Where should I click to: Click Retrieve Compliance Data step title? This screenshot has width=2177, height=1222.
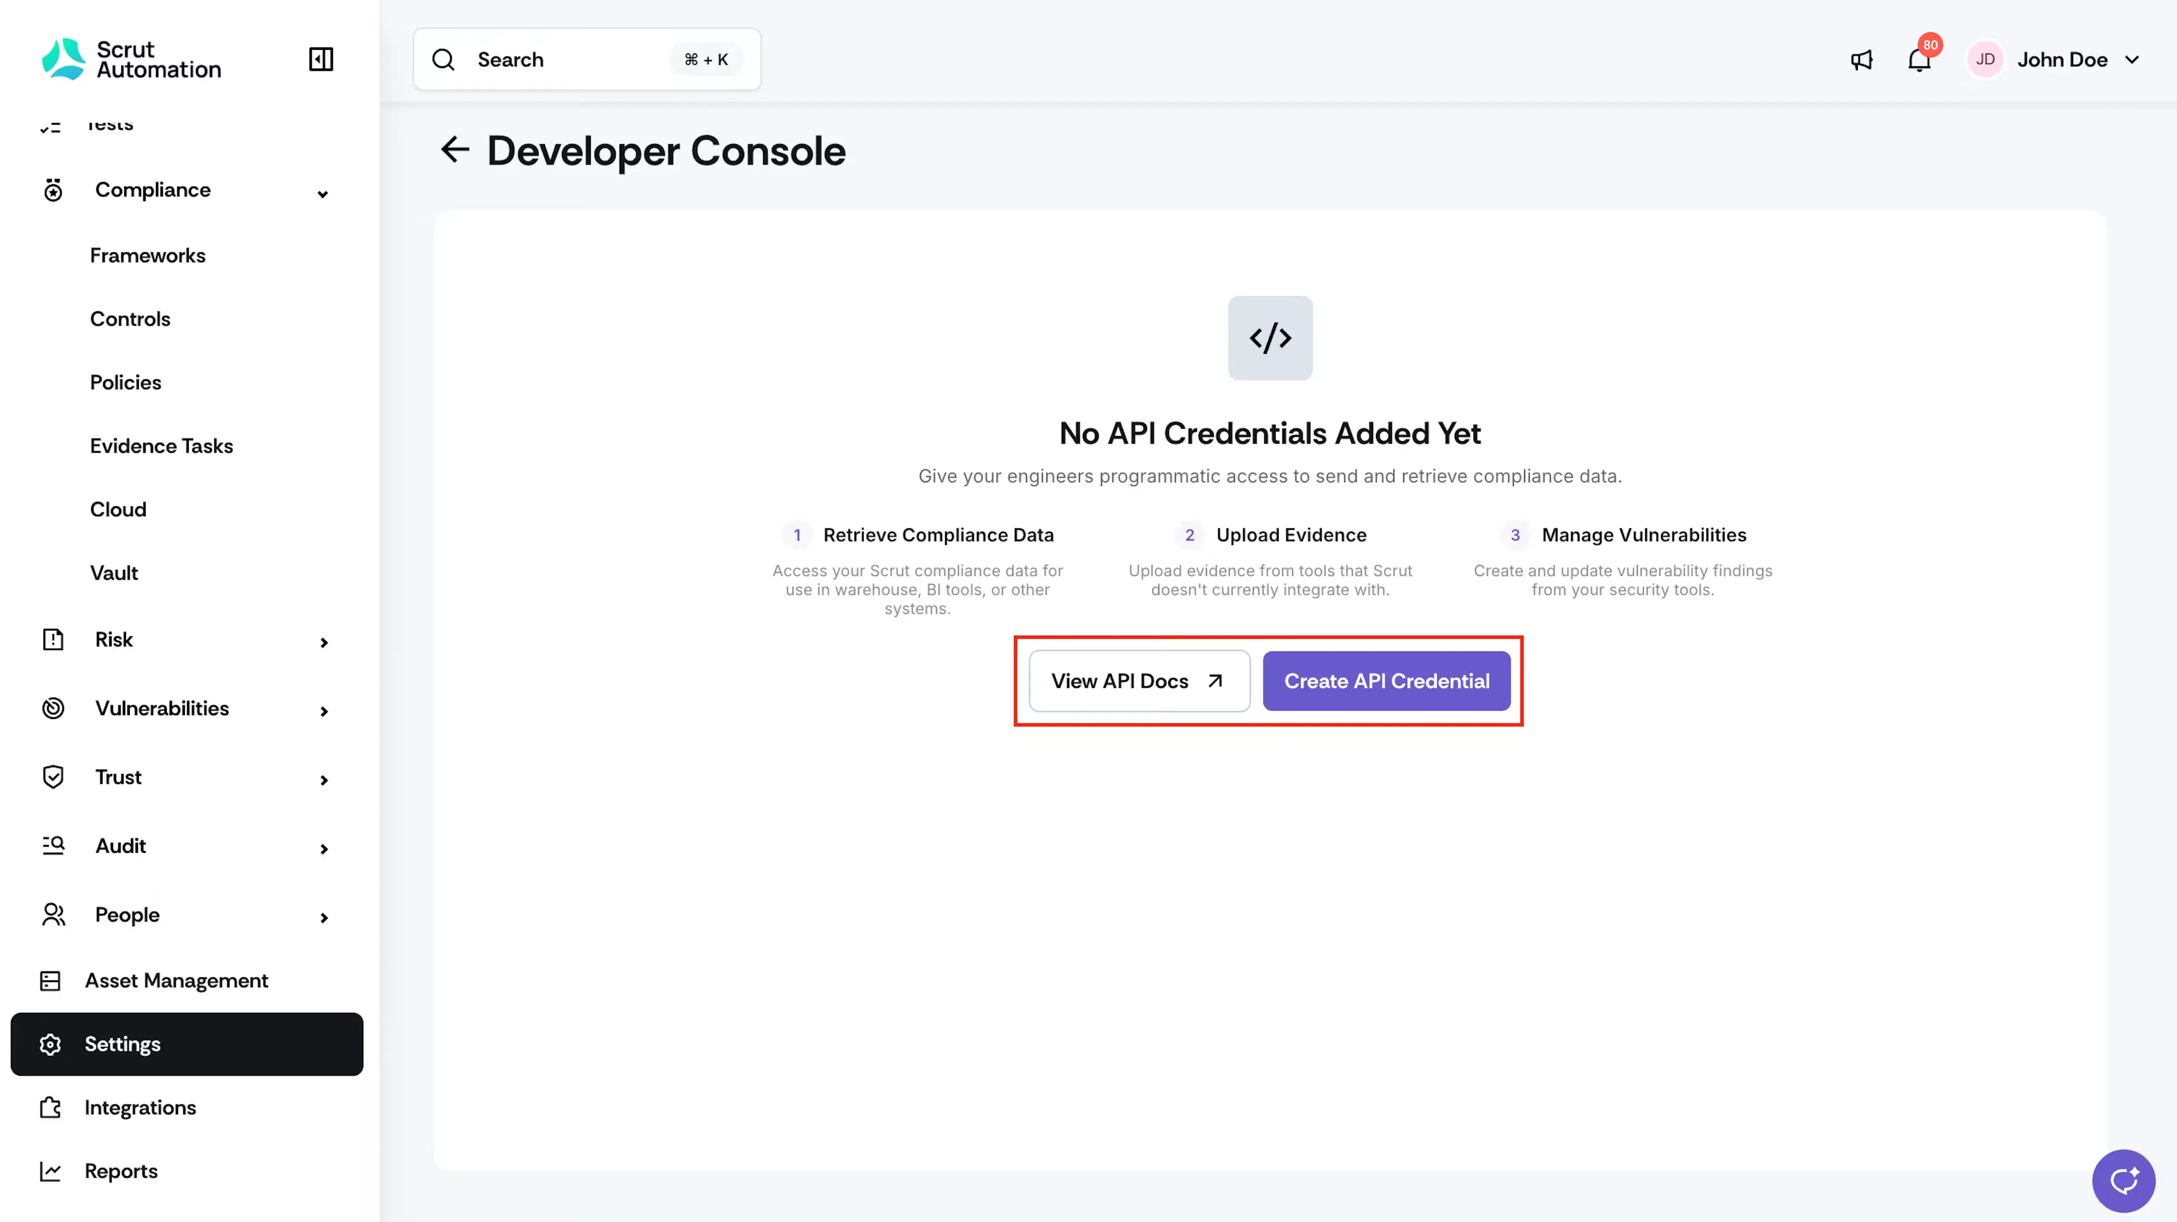[938, 535]
